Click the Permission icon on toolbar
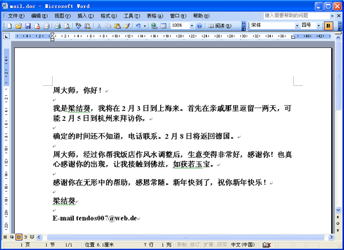This screenshot has width=344, height=250. 37,26
